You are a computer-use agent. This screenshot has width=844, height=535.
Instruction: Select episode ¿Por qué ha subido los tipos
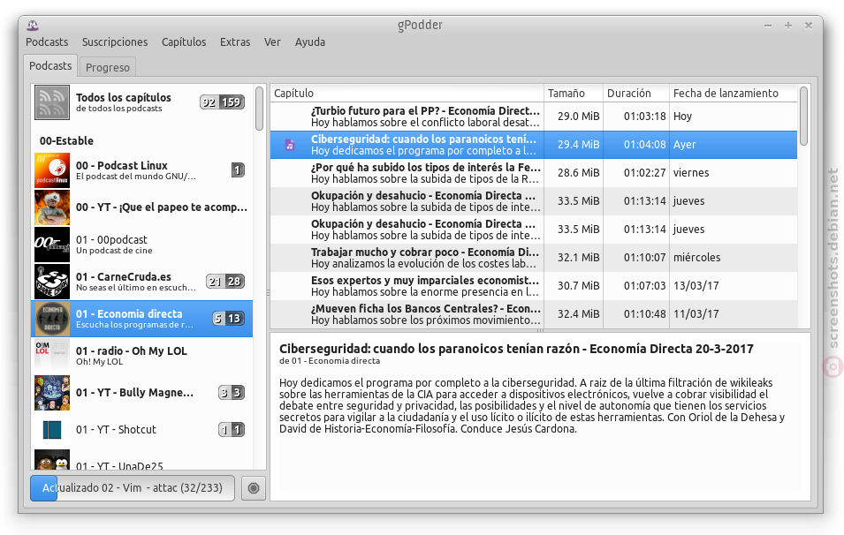coord(534,173)
